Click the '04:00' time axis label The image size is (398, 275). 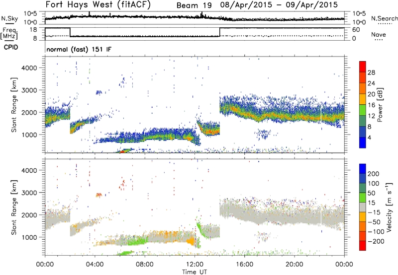coord(95,265)
